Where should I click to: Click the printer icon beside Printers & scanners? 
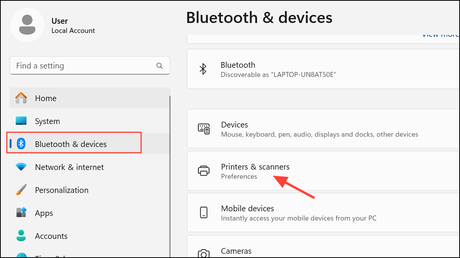204,171
